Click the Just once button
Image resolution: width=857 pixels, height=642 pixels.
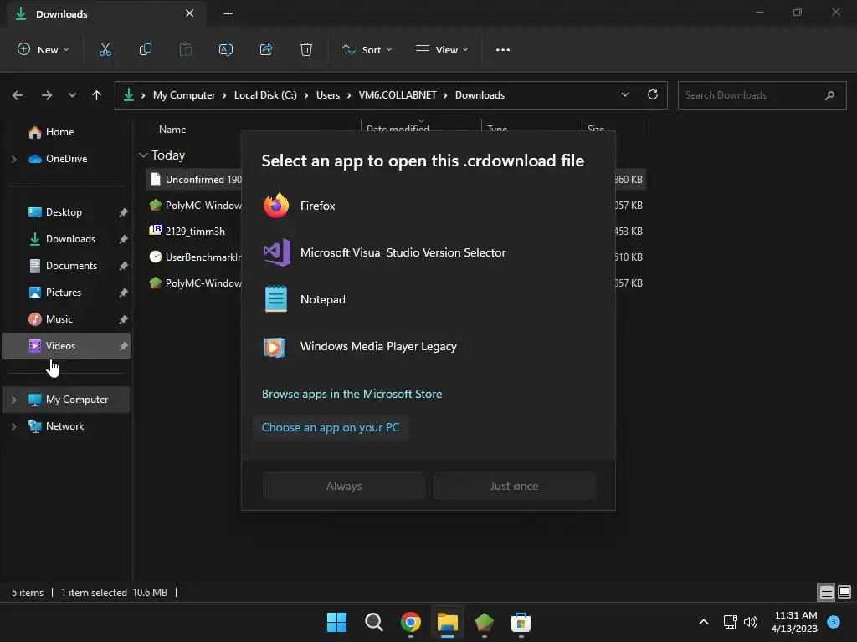click(x=515, y=486)
